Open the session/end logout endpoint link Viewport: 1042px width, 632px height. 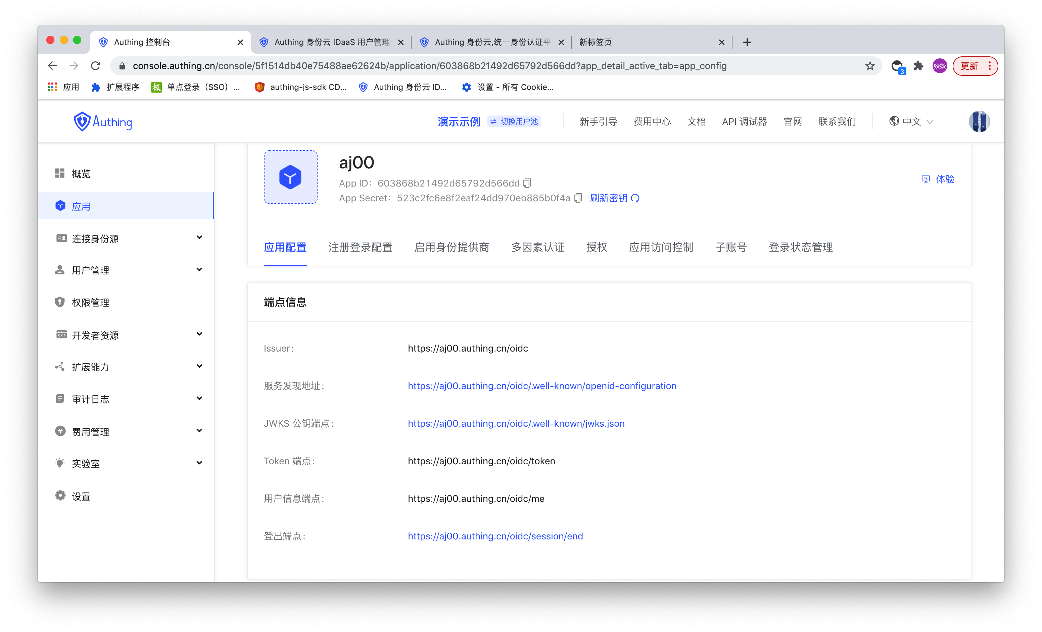[495, 536]
